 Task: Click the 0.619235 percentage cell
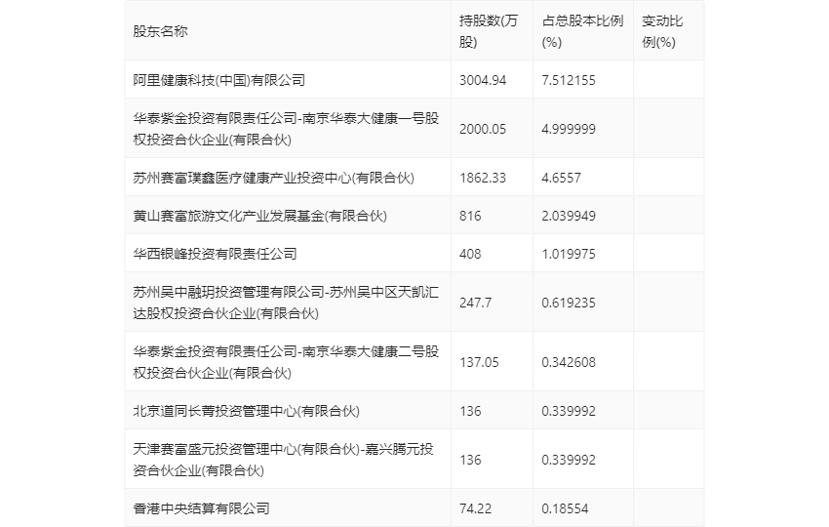click(x=569, y=303)
